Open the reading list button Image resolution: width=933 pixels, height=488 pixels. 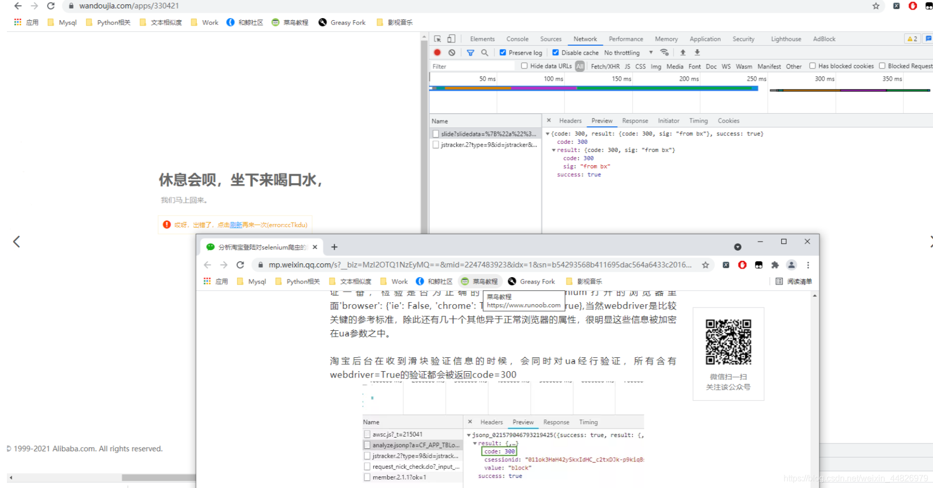(x=794, y=281)
